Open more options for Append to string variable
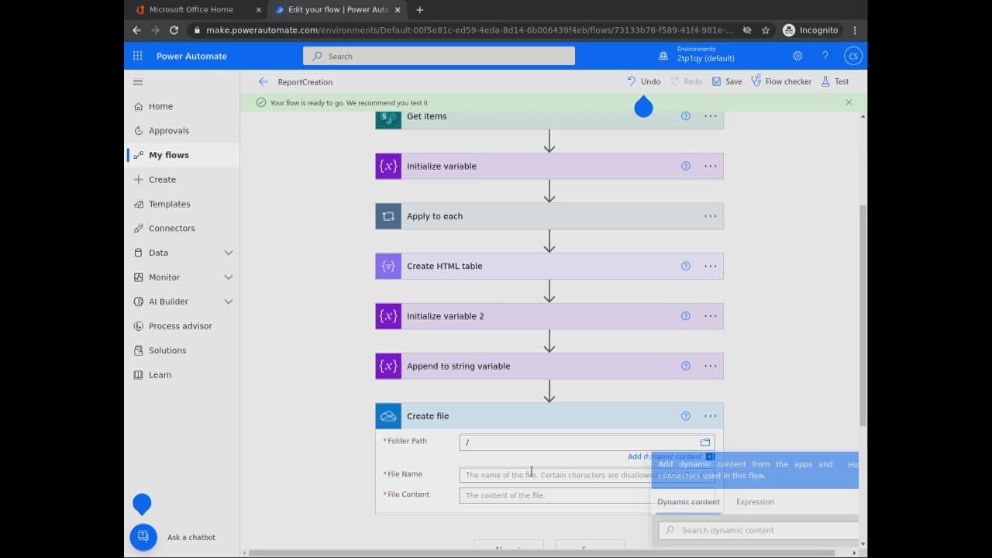 [710, 366]
